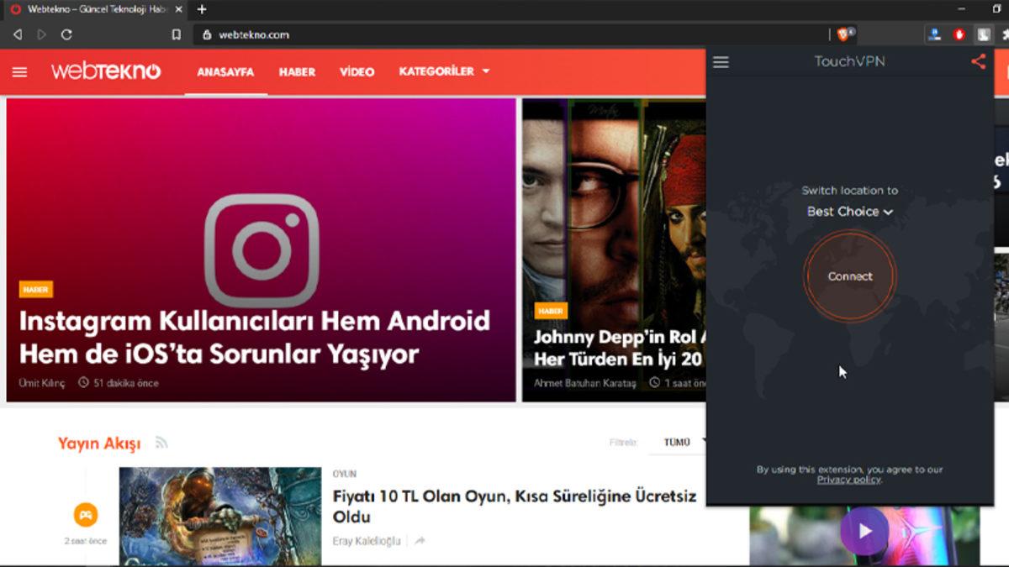Open the red hand extension icon
The width and height of the screenshot is (1009, 567).
[x=959, y=34]
